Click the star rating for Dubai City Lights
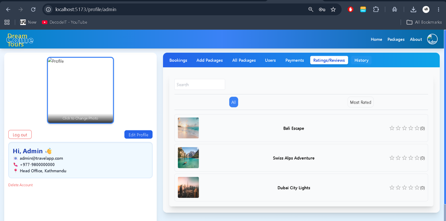446x221 pixels. click(404, 188)
